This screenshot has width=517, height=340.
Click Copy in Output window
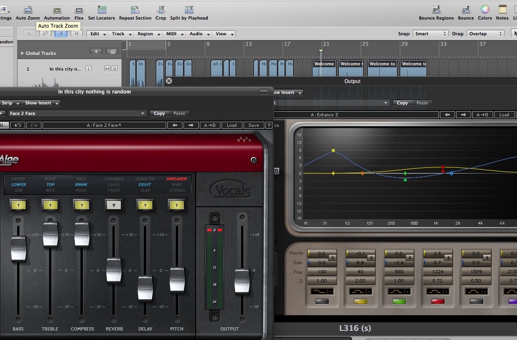point(402,103)
